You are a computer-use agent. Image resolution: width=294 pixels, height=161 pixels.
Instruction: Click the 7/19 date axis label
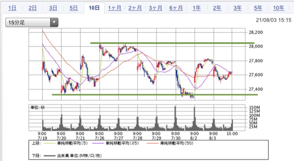pyautogui.click(x=42, y=138)
